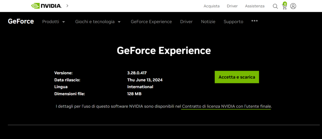
Task: Click the chevron arrow beside NVIDIA logo
Action: click(67, 6)
